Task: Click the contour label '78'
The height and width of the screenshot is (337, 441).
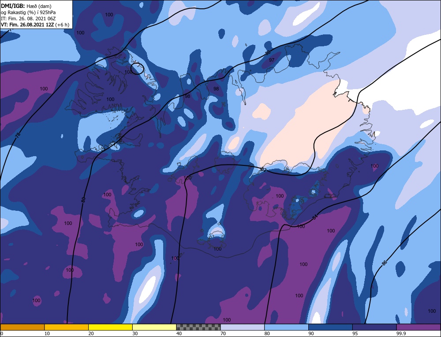Action: pyautogui.click(x=18, y=135)
